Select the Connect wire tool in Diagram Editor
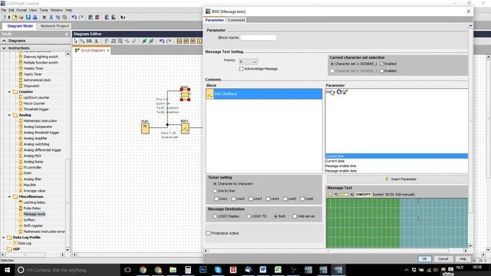The image size is (491, 276). 82,41
